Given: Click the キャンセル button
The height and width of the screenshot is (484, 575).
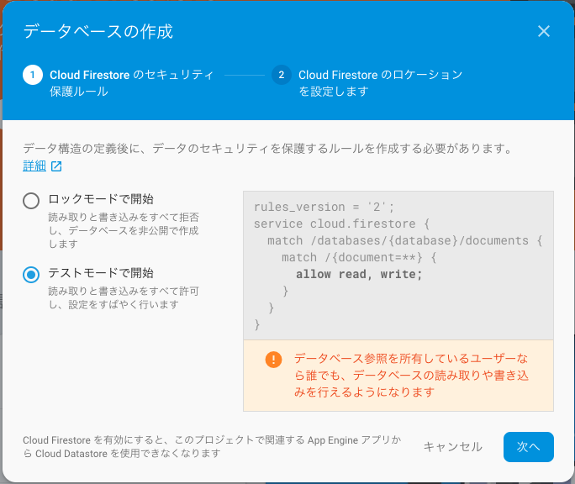Looking at the screenshot, I should [453, 446].
